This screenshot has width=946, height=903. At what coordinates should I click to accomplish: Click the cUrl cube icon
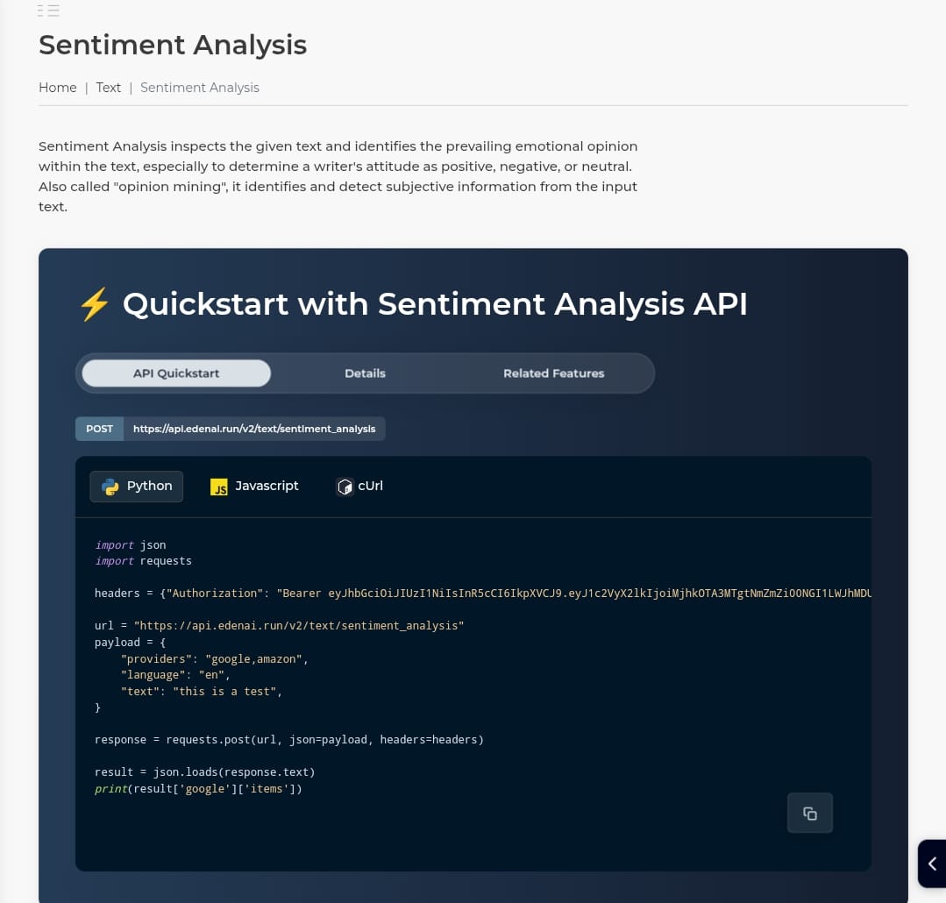coord(345,487)
